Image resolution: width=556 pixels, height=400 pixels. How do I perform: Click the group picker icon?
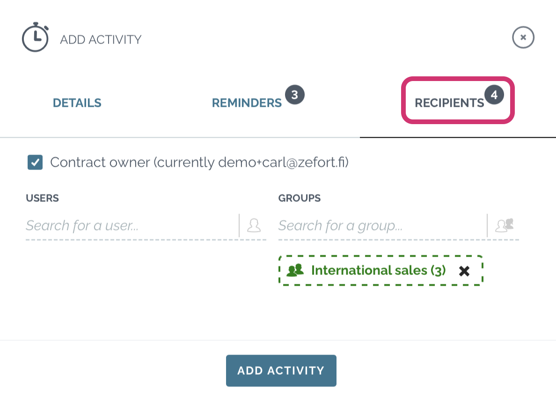click(x=504, y=226)
